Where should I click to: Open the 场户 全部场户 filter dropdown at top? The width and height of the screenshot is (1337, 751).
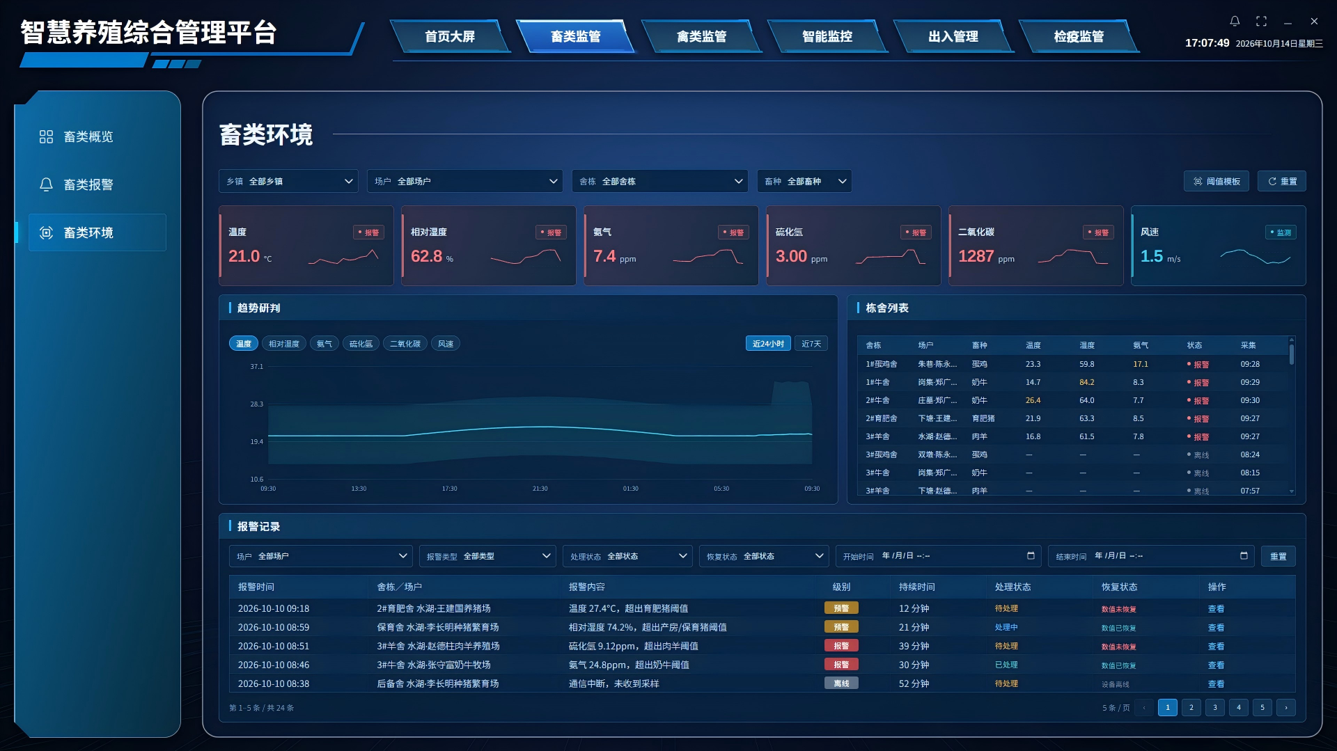click(x=465, y=181)
